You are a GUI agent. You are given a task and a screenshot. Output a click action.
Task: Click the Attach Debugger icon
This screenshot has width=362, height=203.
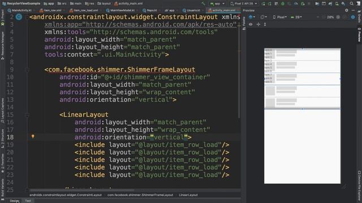coord(303,3)
